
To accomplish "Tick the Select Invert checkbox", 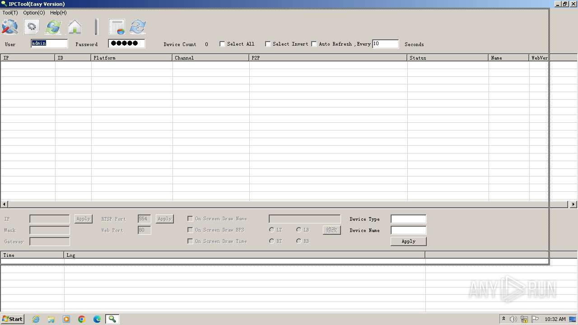I will [x=268, y=44].
